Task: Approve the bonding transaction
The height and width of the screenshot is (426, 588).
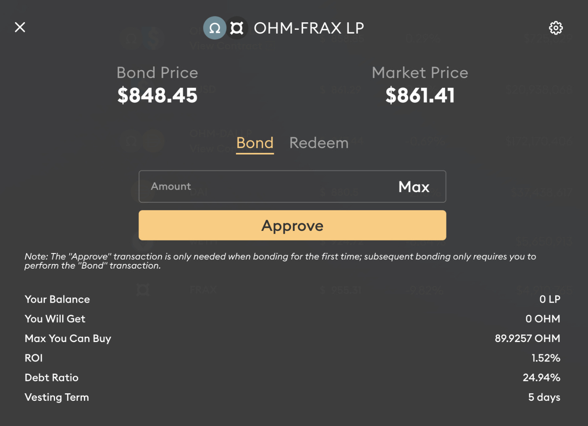Action: [x=292, y=225]
